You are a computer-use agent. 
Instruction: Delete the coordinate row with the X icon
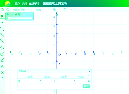pos(89,81)
